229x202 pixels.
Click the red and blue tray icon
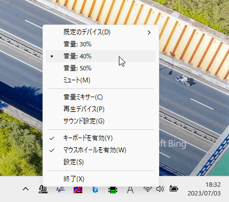click(x=78, y=190)
